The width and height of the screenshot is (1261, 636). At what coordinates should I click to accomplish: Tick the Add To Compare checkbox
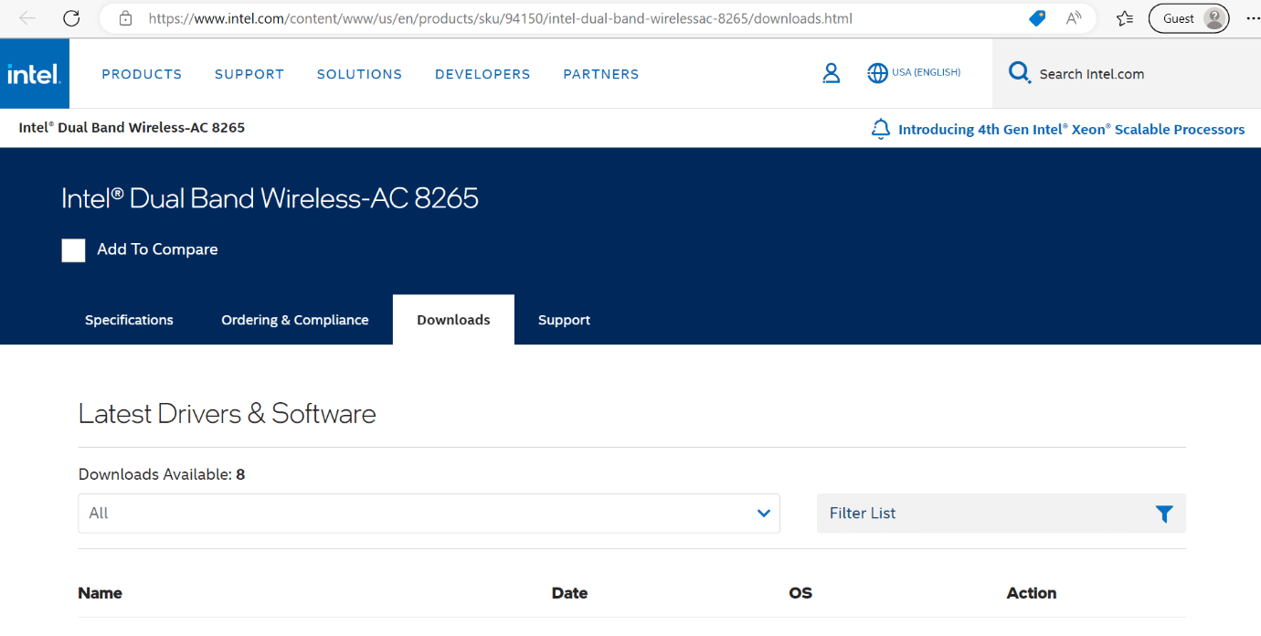(x=73, y=250)
